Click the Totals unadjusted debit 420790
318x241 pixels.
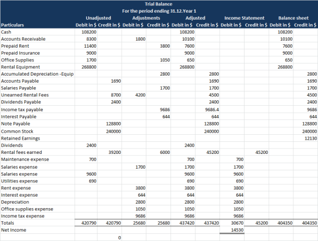[x=86, y=223]
